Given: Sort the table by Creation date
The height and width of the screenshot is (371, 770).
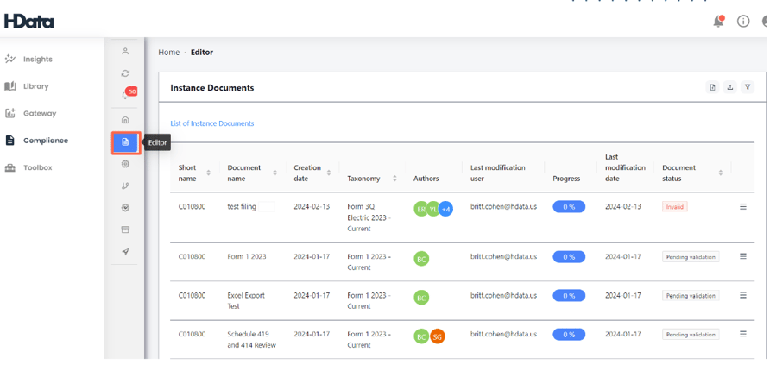Looking at the screenshot, I should 329,173.
